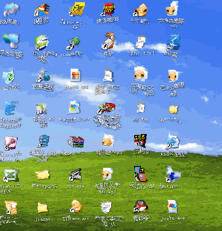Viewport: 222px width, 231px height.
Task: Select the spx.exe camcorder shortcut
Action: [76, 175]
